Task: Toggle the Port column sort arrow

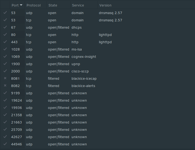Action: pos(21,5)
